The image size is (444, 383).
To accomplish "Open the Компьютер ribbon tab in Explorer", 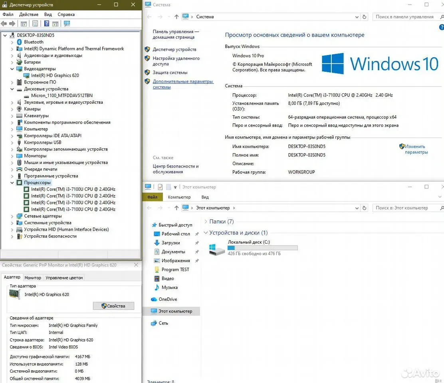I will click(179, 197).
